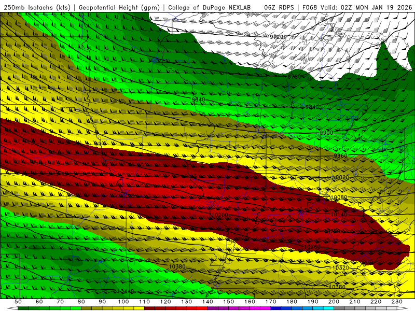Click the 60 knot color bar label
Viewport: 415px width, 311px height.
[39, 302]
